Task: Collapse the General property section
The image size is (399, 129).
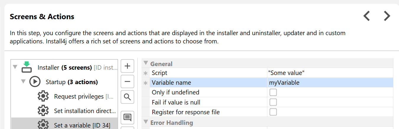Action: point(146,63)
